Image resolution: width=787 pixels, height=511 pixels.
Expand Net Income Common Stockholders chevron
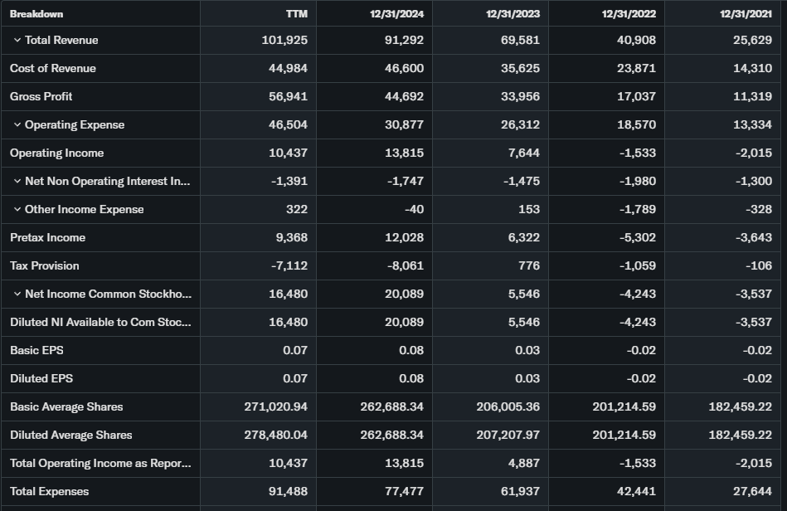tap(17, 294)
